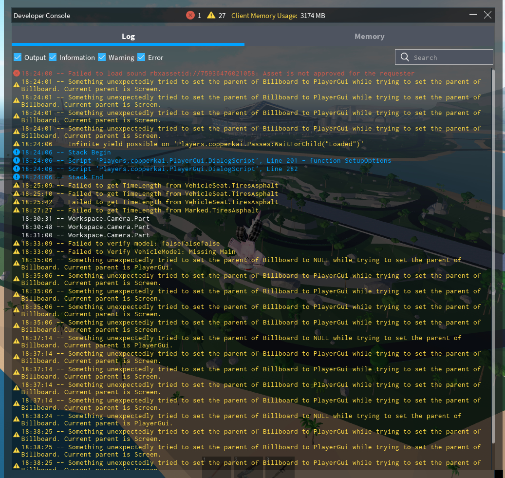
Task: Click the Client Memory Usage label
Action: pyautogui.click(x=264, y=16)
